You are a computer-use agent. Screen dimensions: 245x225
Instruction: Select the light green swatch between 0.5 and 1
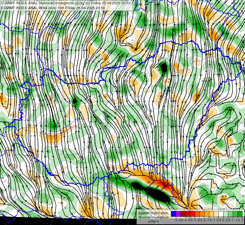pyautogui.click(x=230, y=214)
